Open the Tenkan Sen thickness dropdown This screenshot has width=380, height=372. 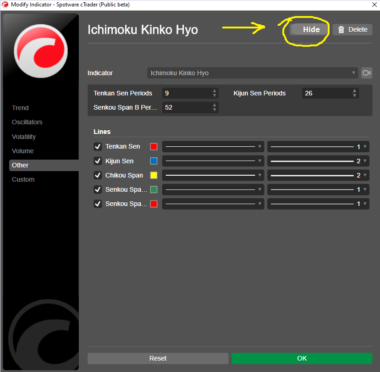318,146
